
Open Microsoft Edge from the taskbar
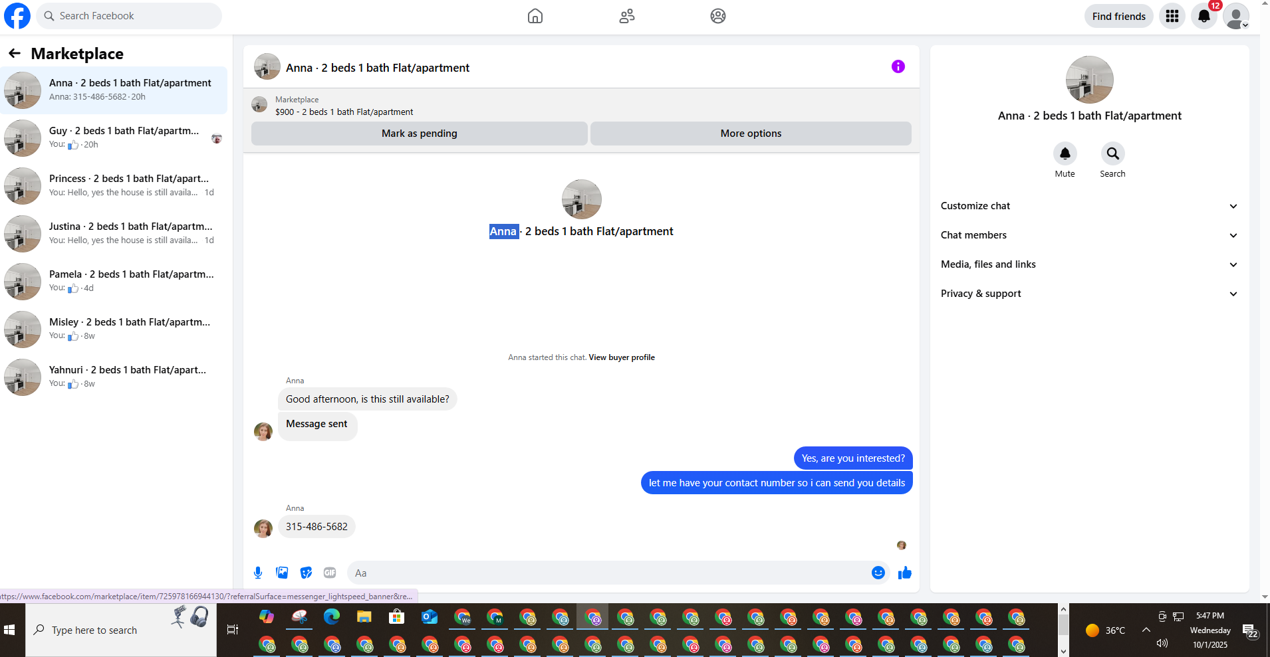pos(332,617)
